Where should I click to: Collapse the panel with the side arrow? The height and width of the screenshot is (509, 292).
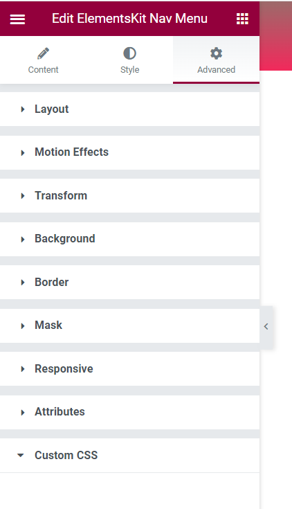click(266, 326)
